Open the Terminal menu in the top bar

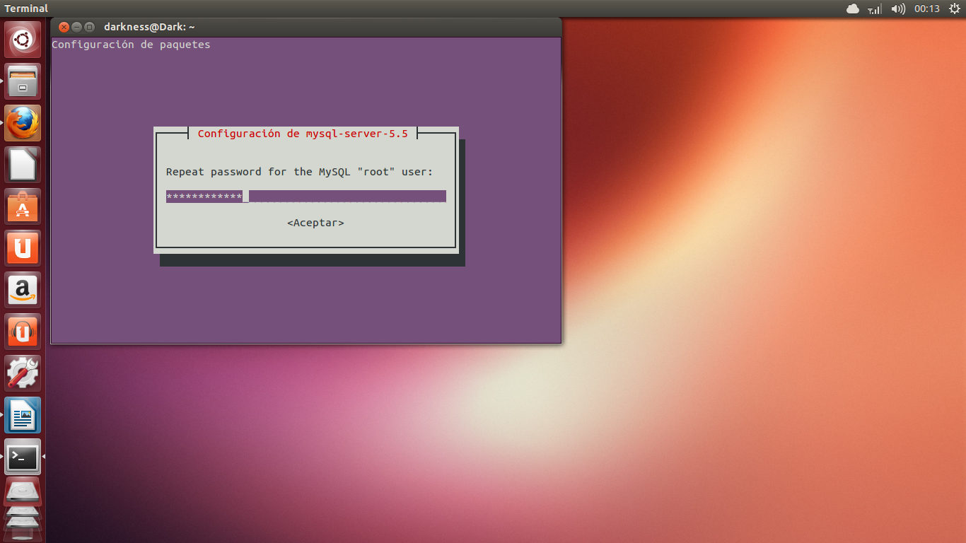pyautogui.click(x=25, y=8)
